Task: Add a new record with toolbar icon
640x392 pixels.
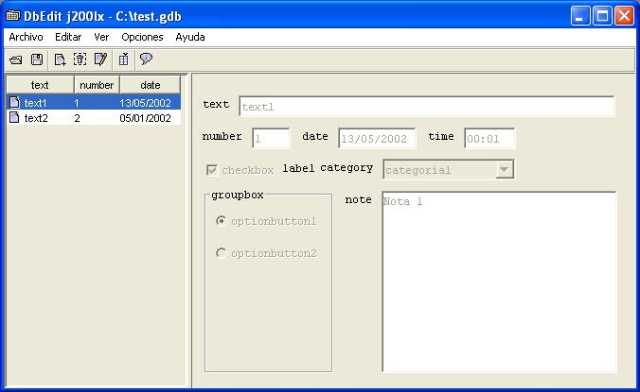Action: [x=60, y=60]
